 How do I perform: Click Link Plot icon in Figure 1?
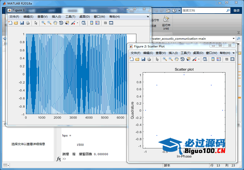click(84, 23)
